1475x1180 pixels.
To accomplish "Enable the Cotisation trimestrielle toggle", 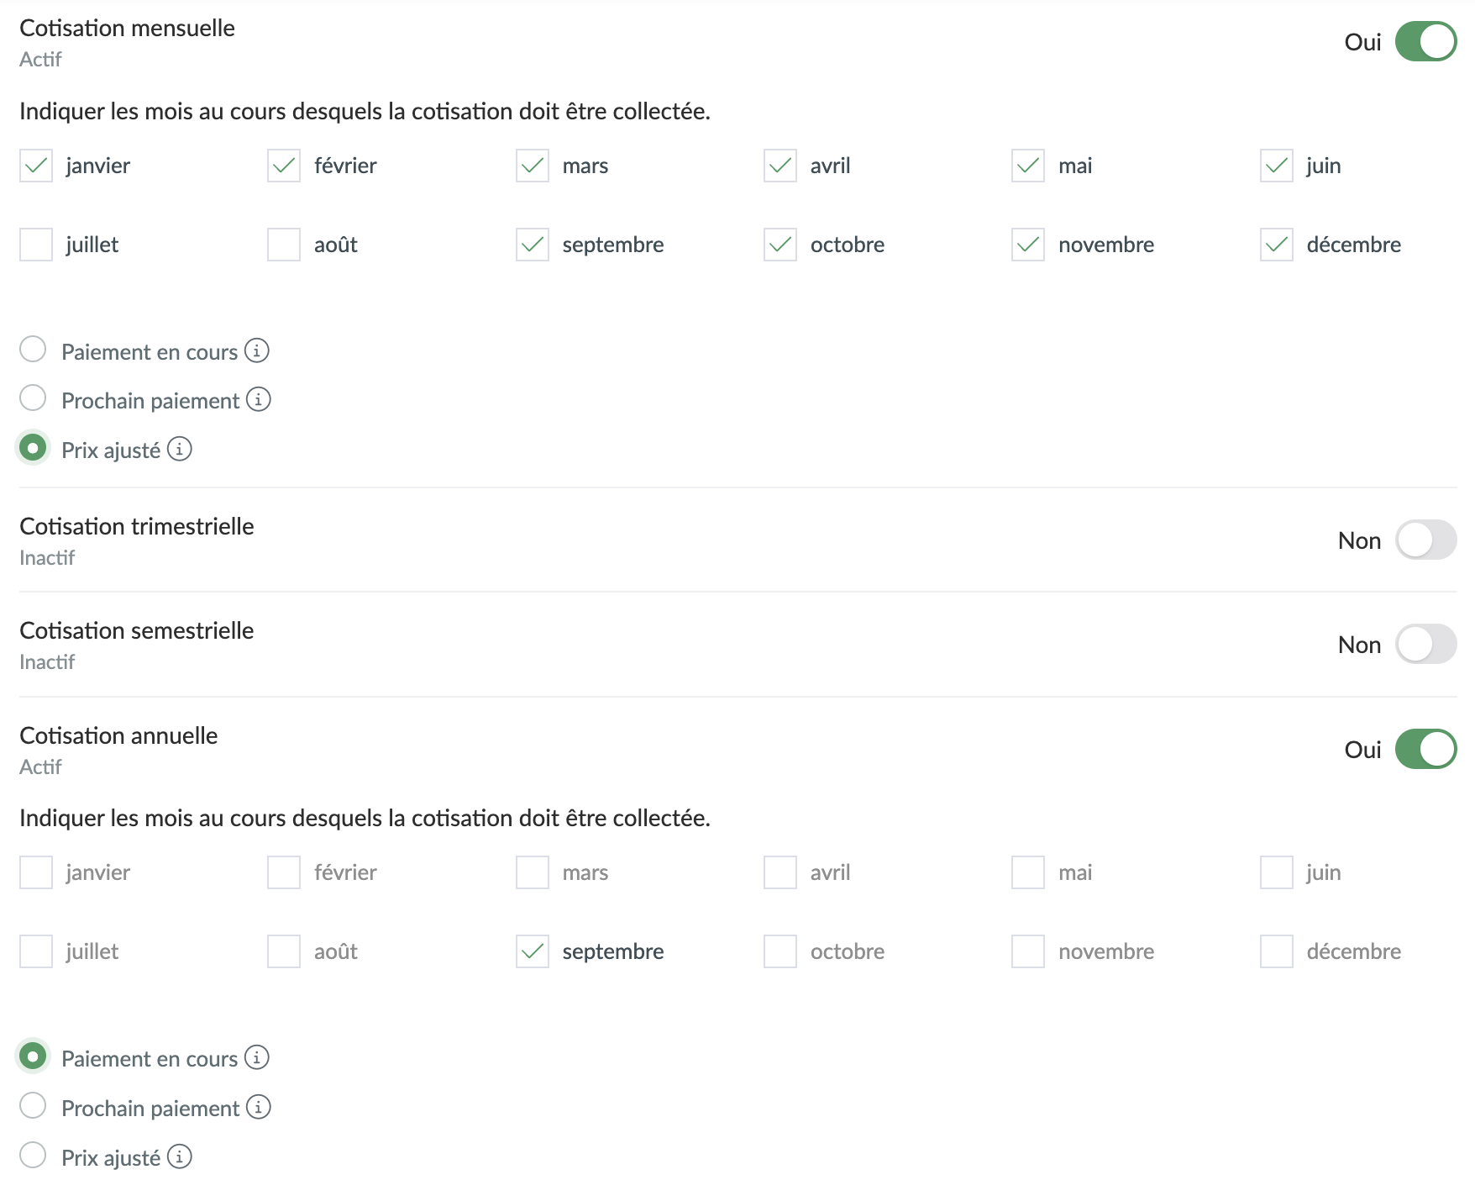I will pyautogui.click(x=1425, y=540).
